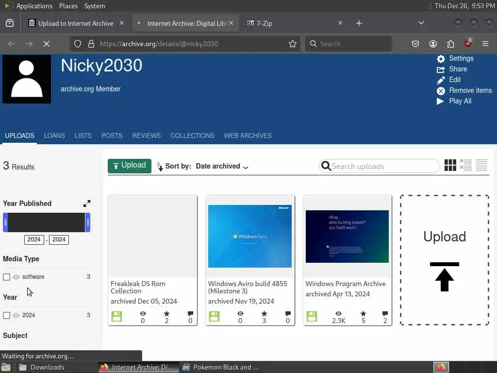Image resolution: width=497 pixels, height=373 pixels.
Task: Click the dashed Upload tile
Action: pyautogui.click(x=445, y=260)
